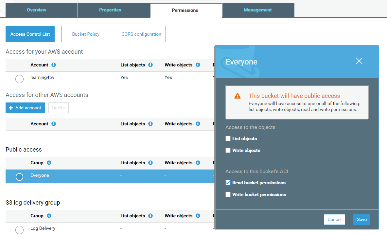This screenshot has height=237, width=387.
Task: Click info icon next to Write objects in S3 log delivery
Action: [198, 216]
